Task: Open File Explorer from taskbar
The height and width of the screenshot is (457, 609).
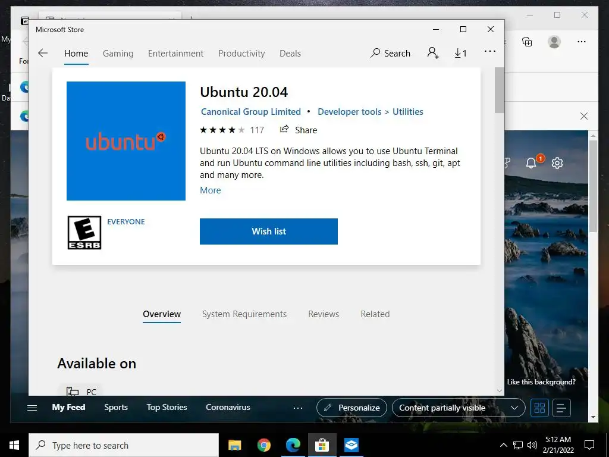Action: [x=234, y=445]
